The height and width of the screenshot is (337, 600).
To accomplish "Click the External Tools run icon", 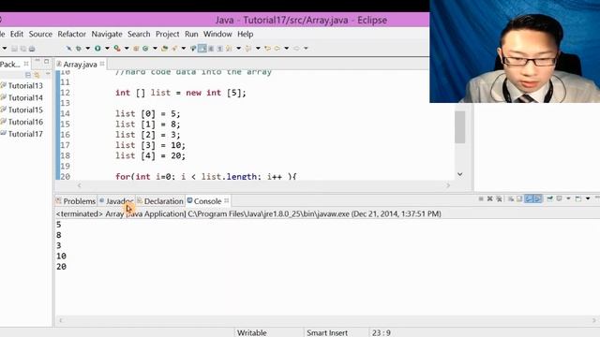I will click(116, 49).
